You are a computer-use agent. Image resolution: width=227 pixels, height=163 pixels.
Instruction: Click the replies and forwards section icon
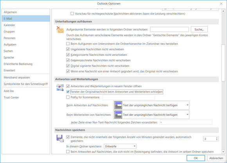pos(60,88)
